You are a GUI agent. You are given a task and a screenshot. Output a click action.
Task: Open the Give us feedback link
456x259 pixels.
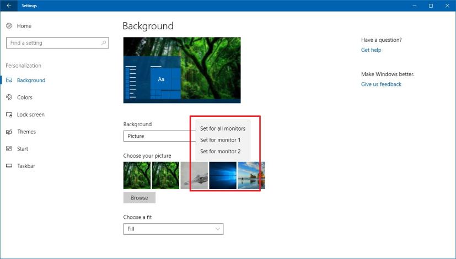pyautogui.click(x=381, y=84)
